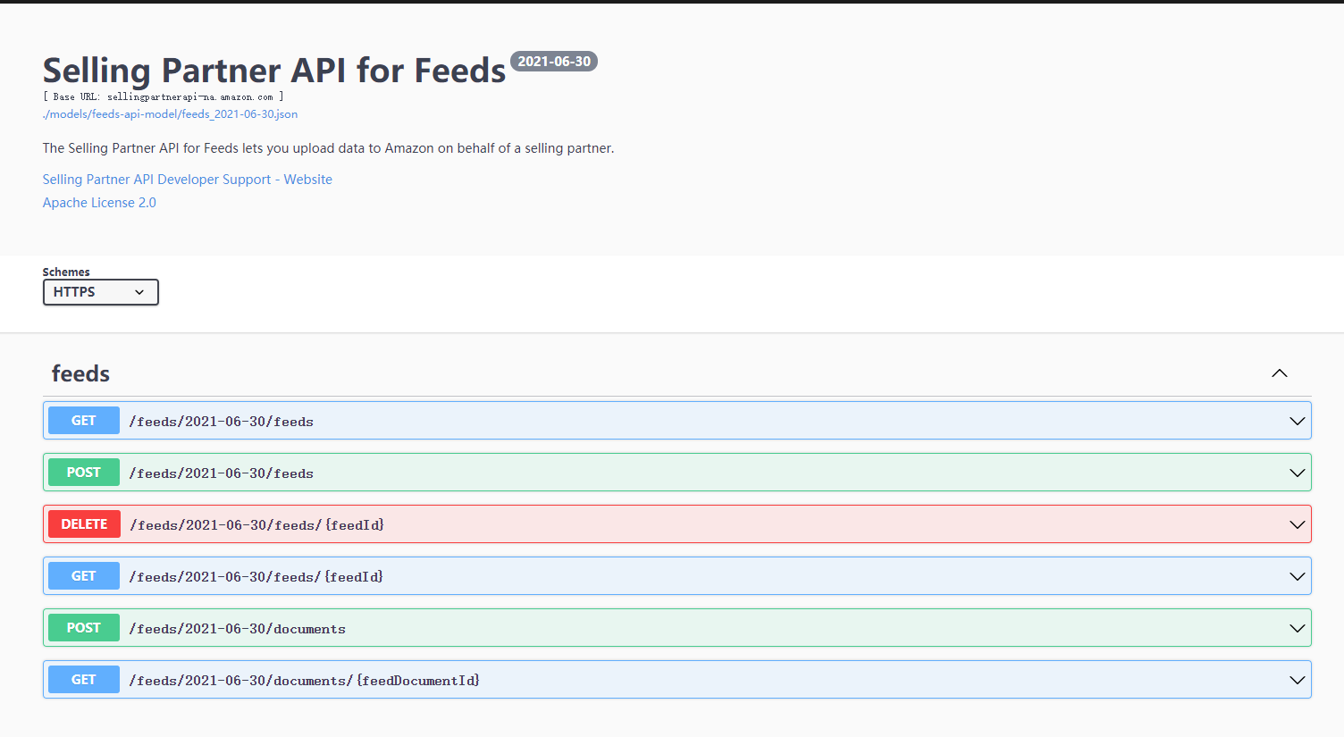Open the Developer Support Website link
1344x737 pixels.
187,179
